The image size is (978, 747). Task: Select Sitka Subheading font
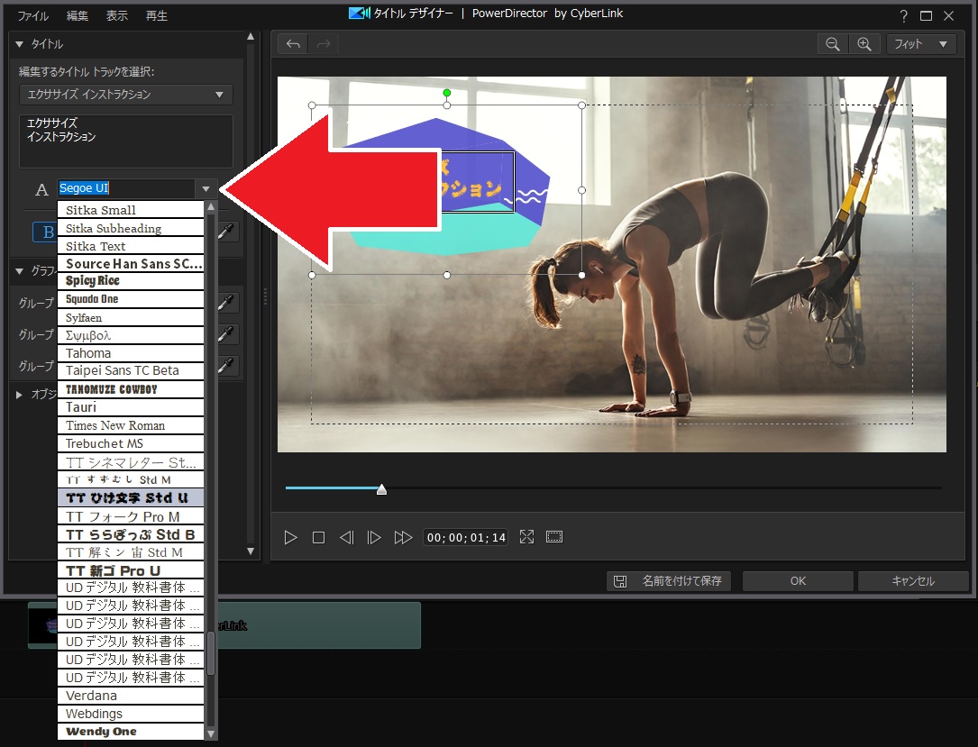[x=131, y=228]
